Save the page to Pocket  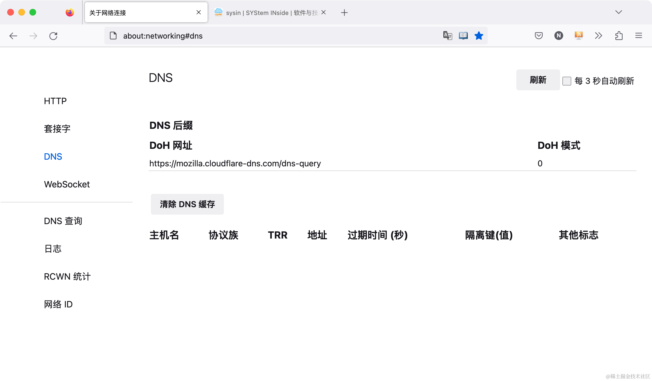538,36
